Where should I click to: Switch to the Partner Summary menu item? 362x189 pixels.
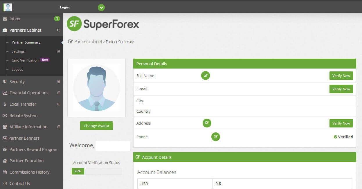(26, 42)
